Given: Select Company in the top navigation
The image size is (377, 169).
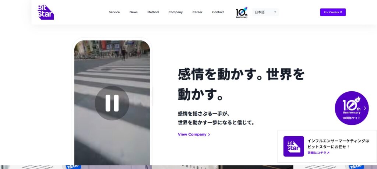Looking at the screenshot, I should coord(176,12).
